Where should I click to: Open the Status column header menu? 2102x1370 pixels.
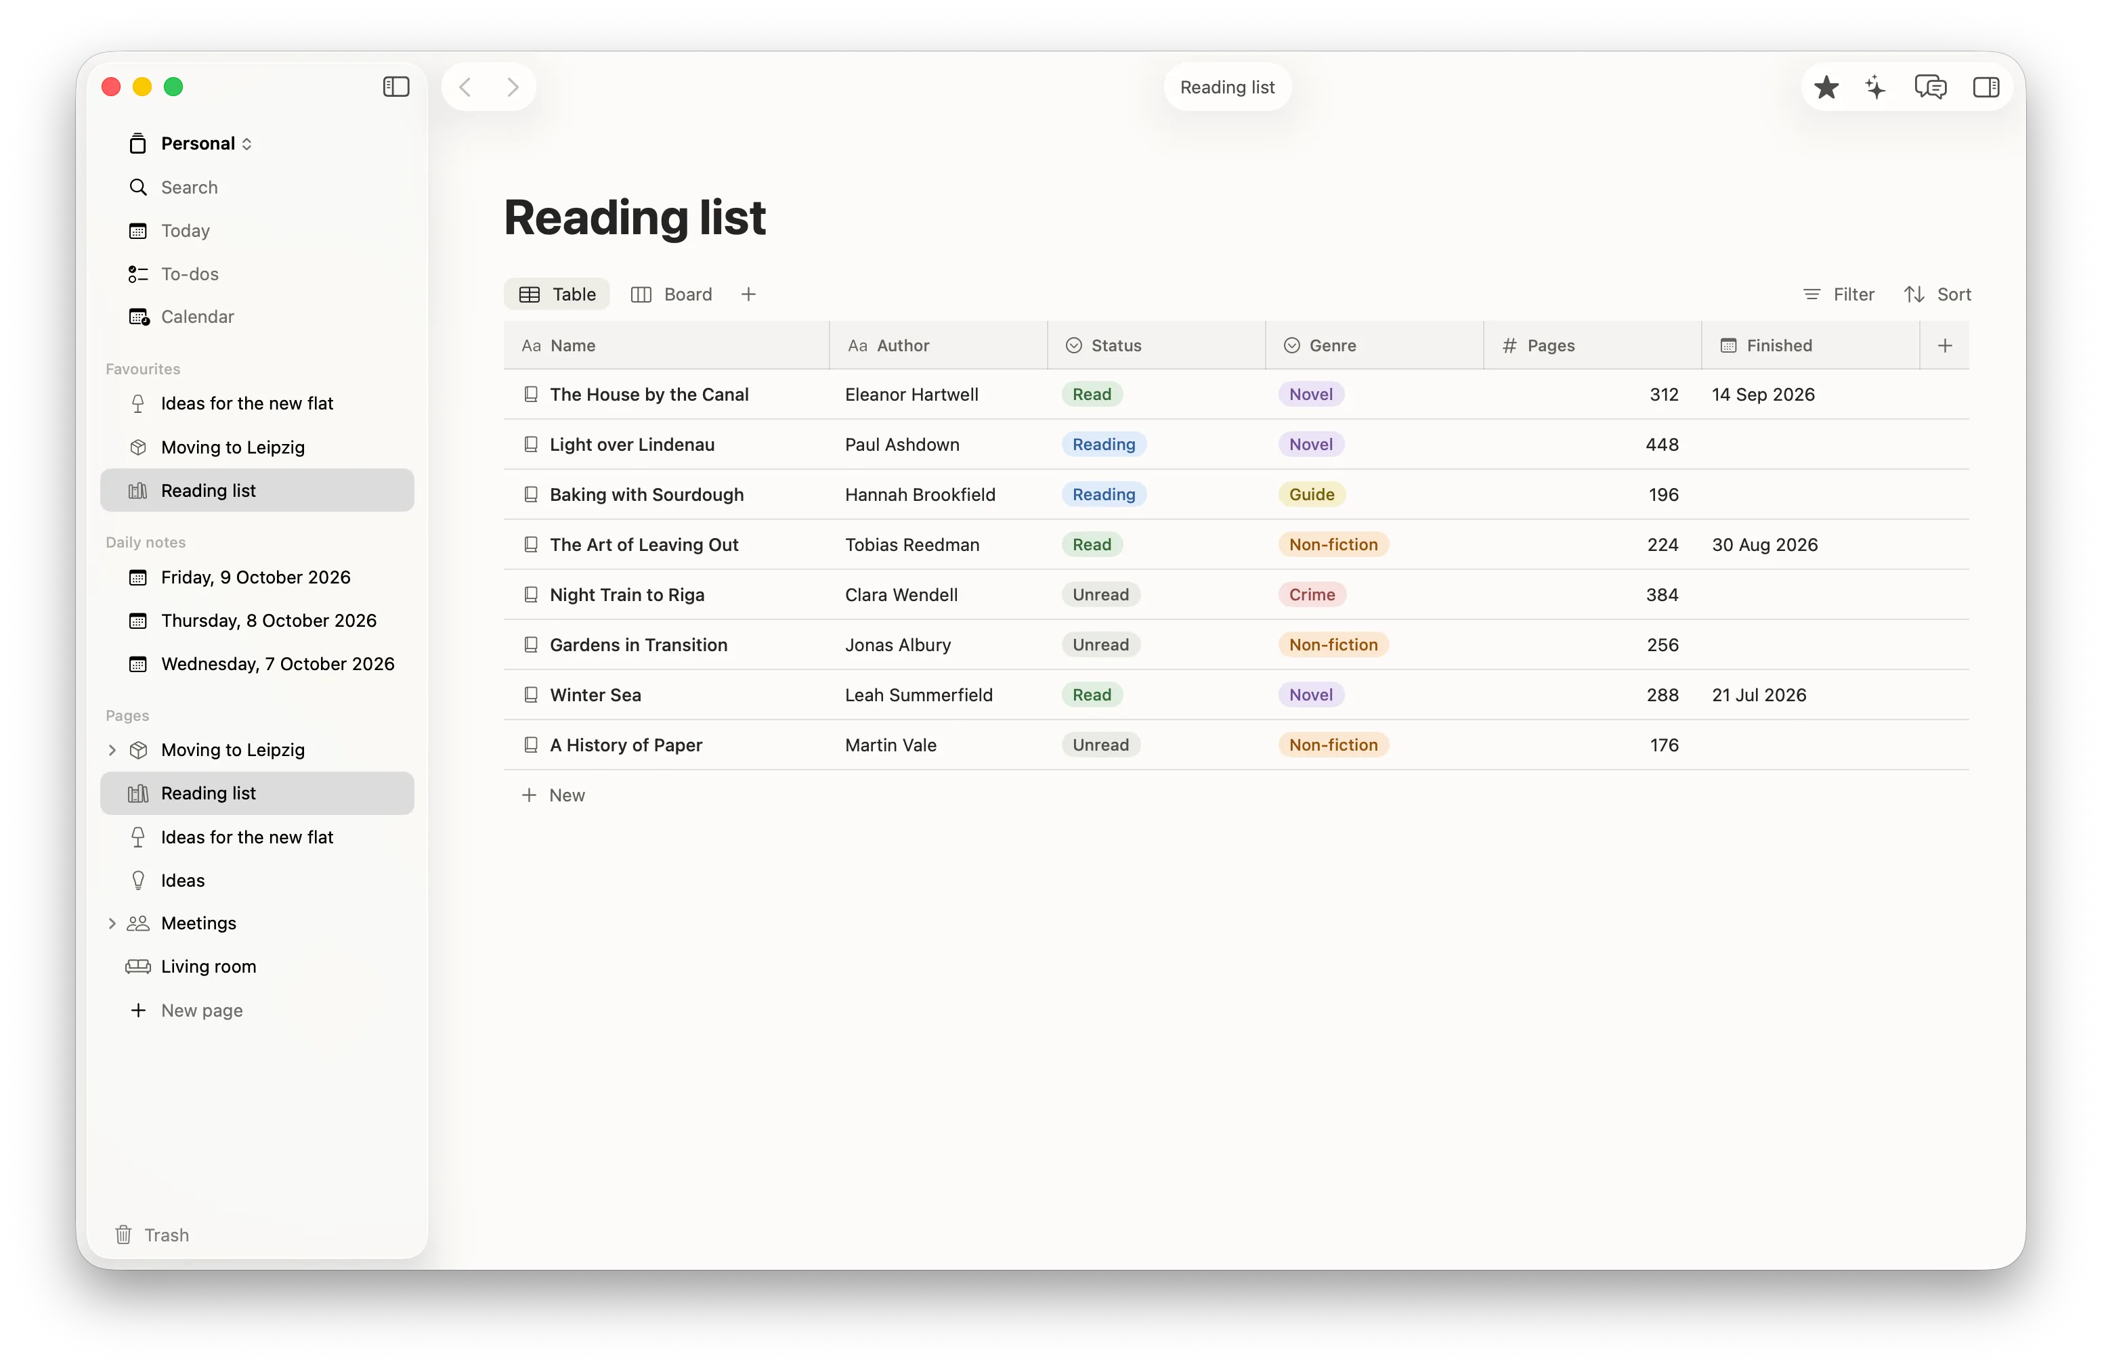tap(1156, 345)
